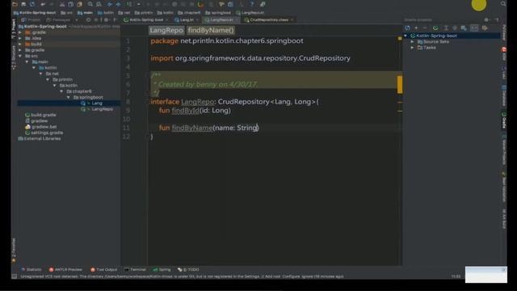
Task: Click CrudRepository in the import line
Action: coord(325,58)
